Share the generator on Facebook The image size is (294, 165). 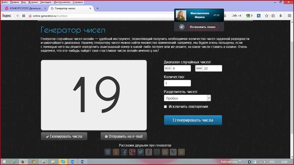pyautogui.click(x=124, y=152)
